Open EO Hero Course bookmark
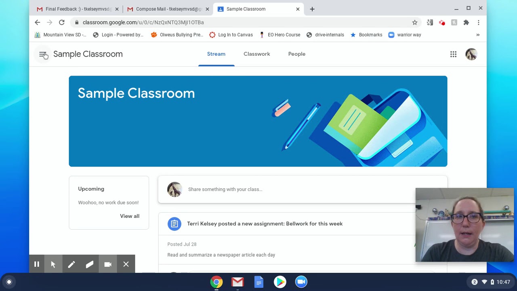 tap(280, 35)
